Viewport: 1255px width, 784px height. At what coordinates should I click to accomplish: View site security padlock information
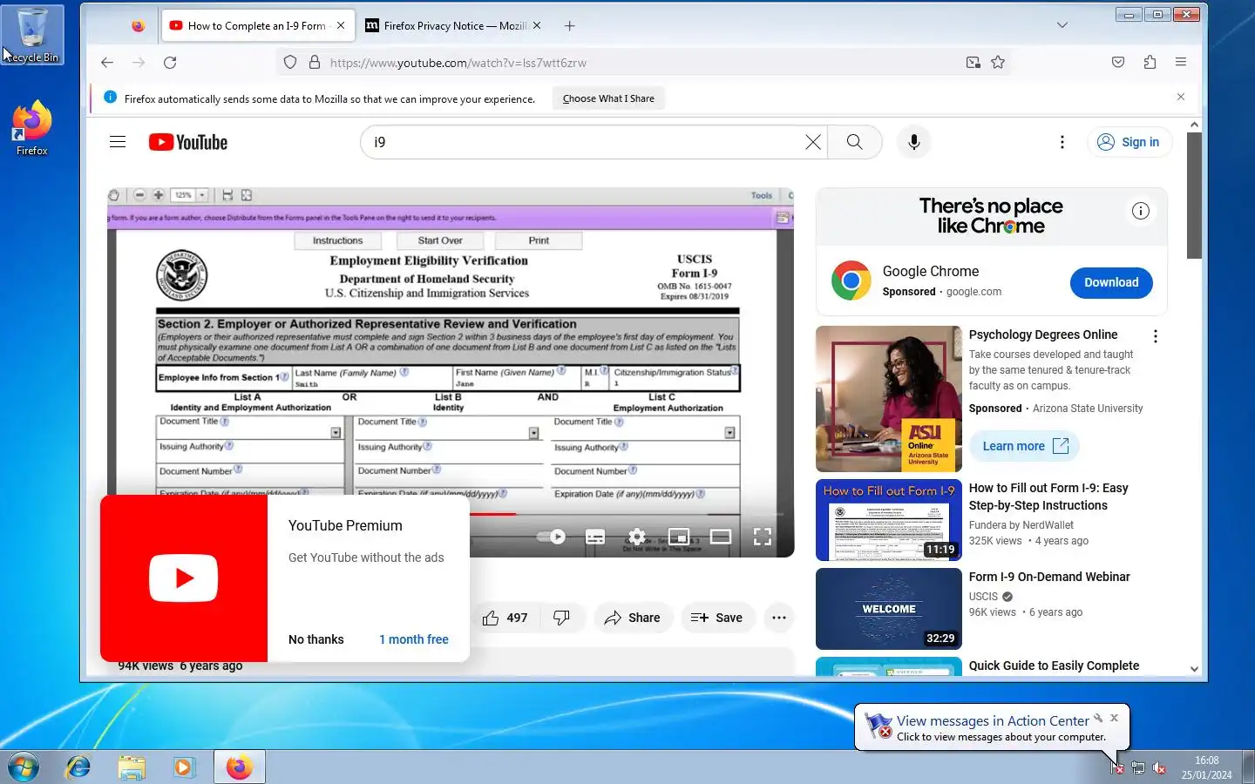pyautogui.click(x=314, y=62)
